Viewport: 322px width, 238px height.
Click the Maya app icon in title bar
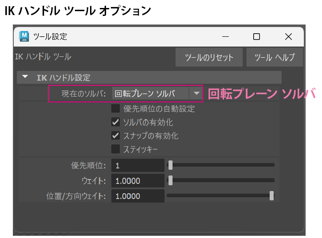[x=24, y=37]
